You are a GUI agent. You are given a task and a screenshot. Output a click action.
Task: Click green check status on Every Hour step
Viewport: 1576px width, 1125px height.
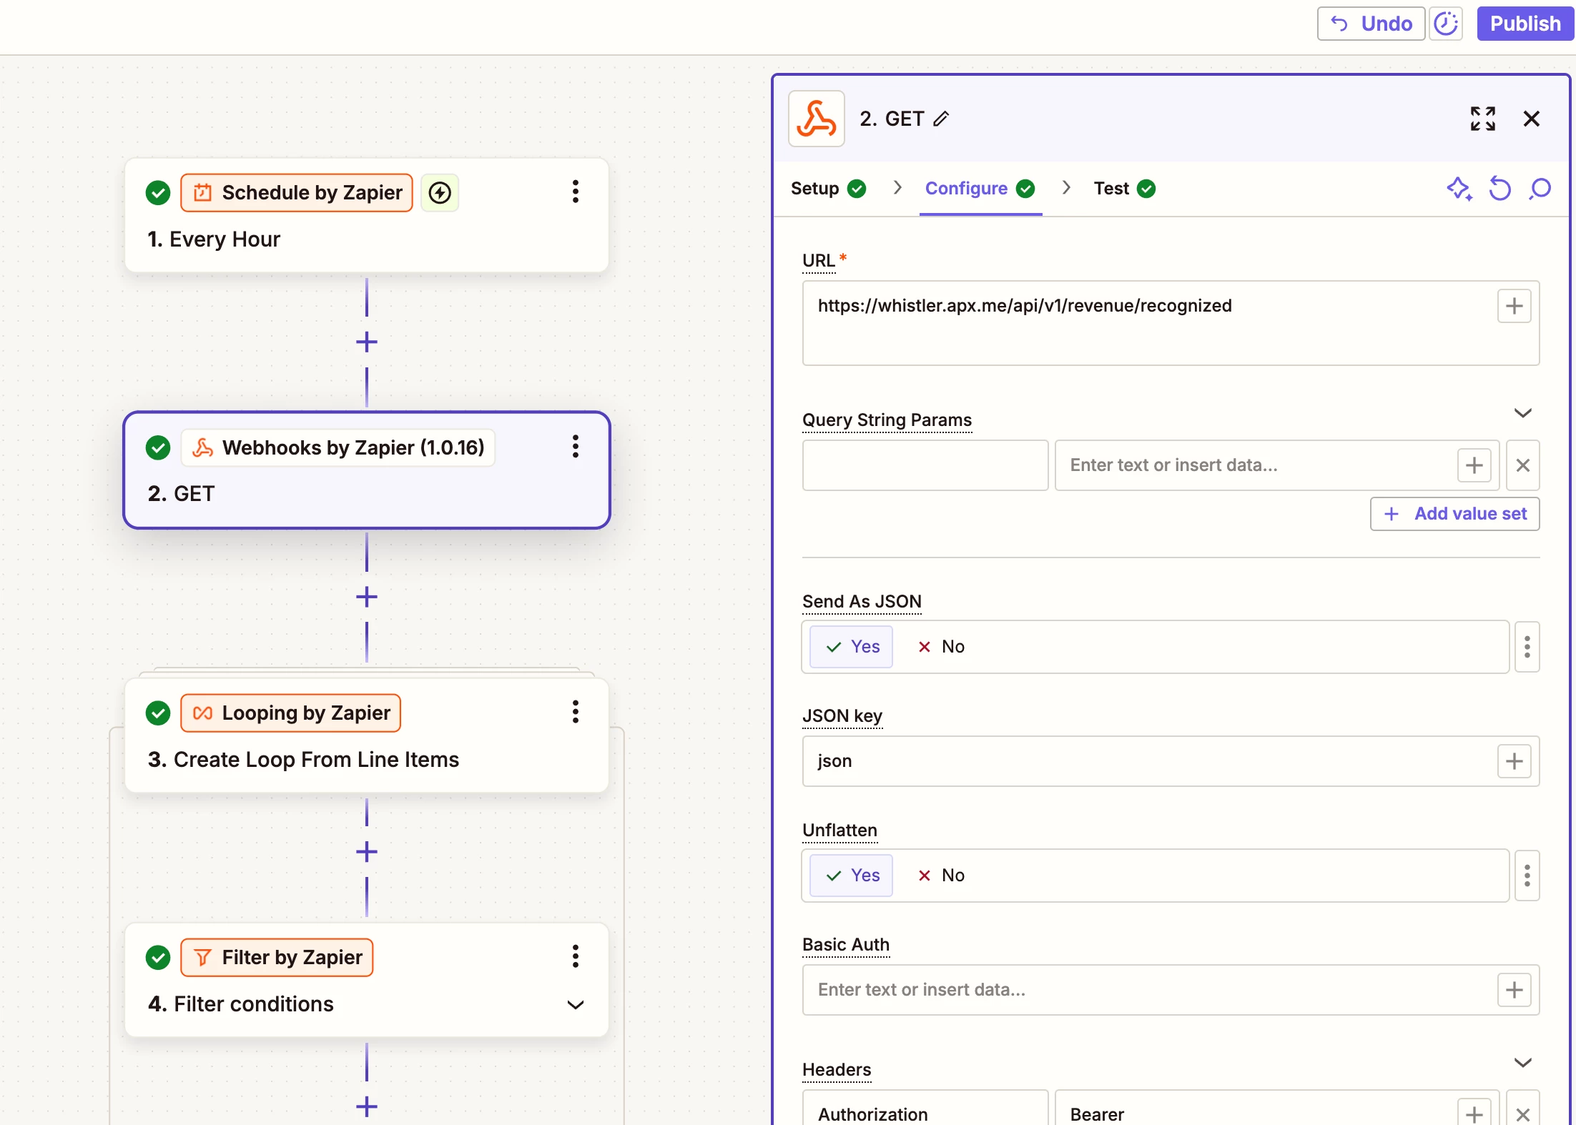pos(158,193)
